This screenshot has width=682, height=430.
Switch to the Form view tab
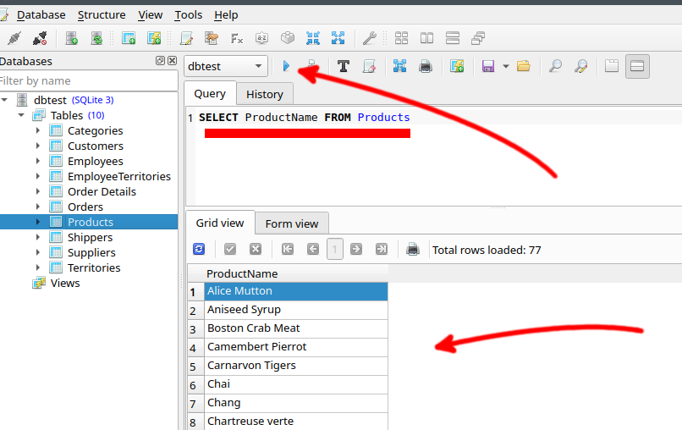(x=291, y=223)
